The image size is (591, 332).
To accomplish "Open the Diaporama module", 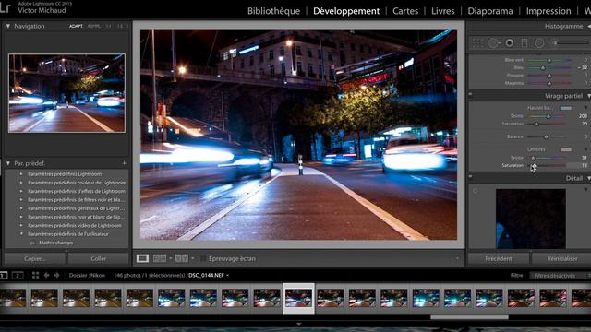I will point(490,11).
